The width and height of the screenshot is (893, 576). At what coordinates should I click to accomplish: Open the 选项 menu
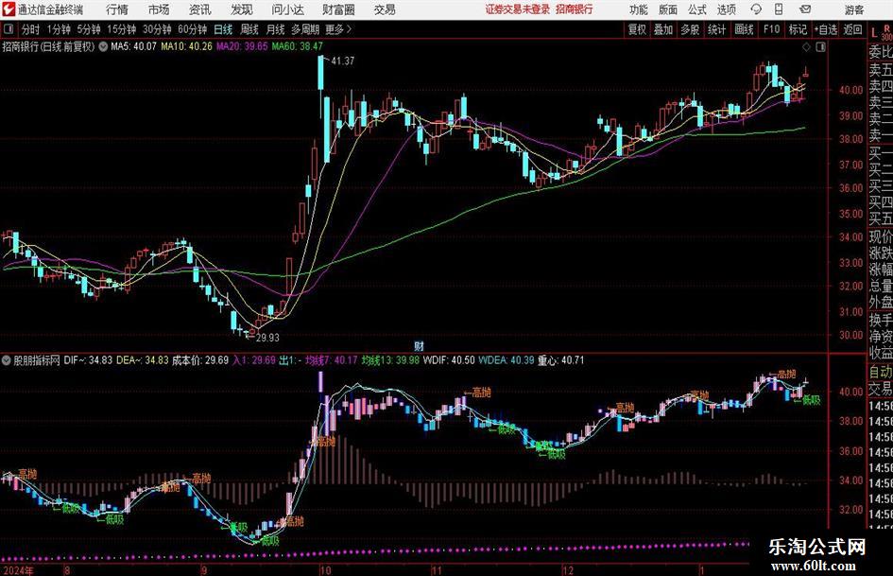(x=726, y=9)
